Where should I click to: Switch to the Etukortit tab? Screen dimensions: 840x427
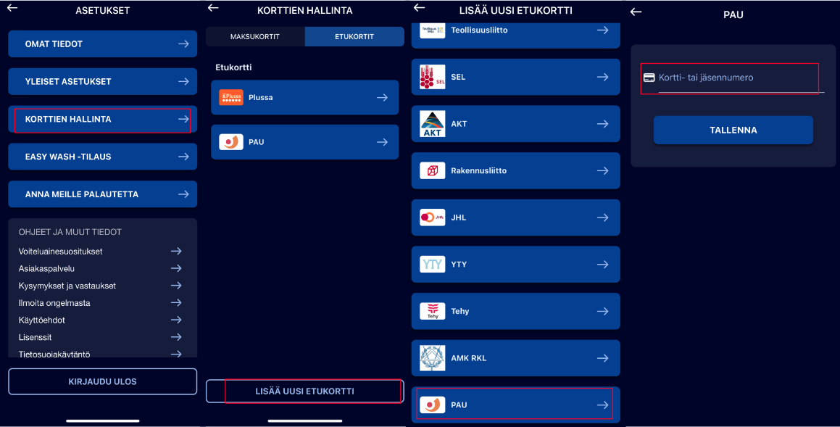pos(354,36)
